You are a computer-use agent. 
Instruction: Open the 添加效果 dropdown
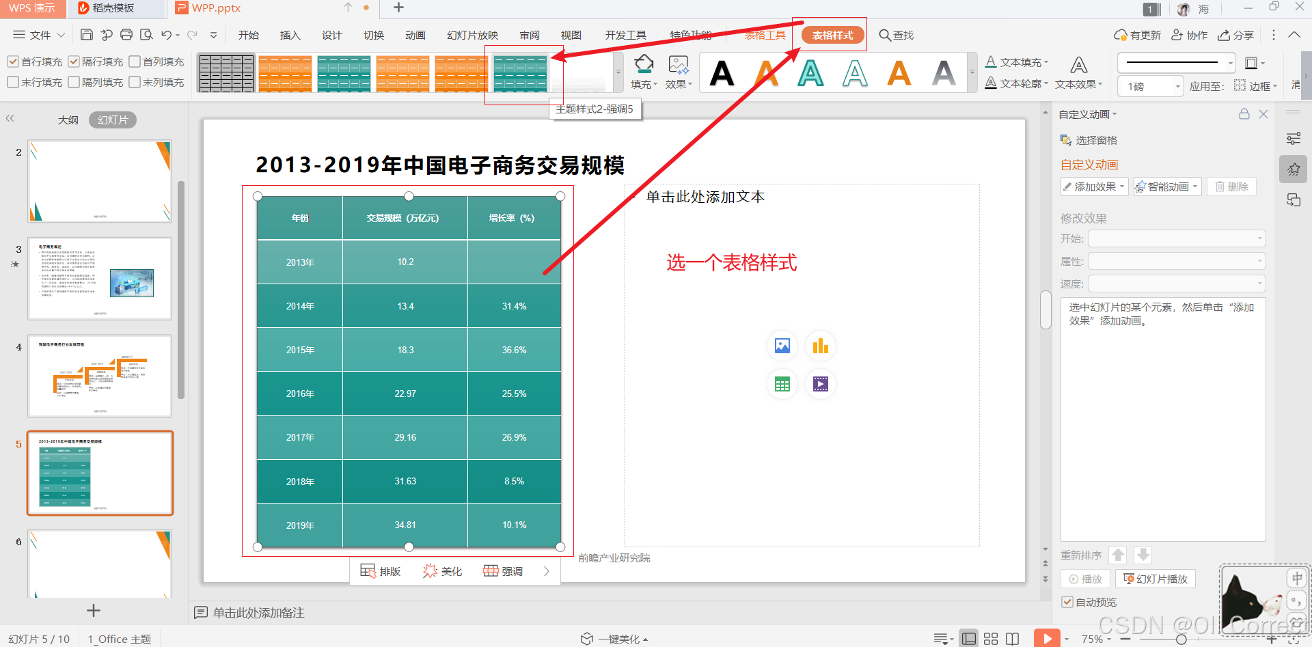click(x=1094, y=187)
